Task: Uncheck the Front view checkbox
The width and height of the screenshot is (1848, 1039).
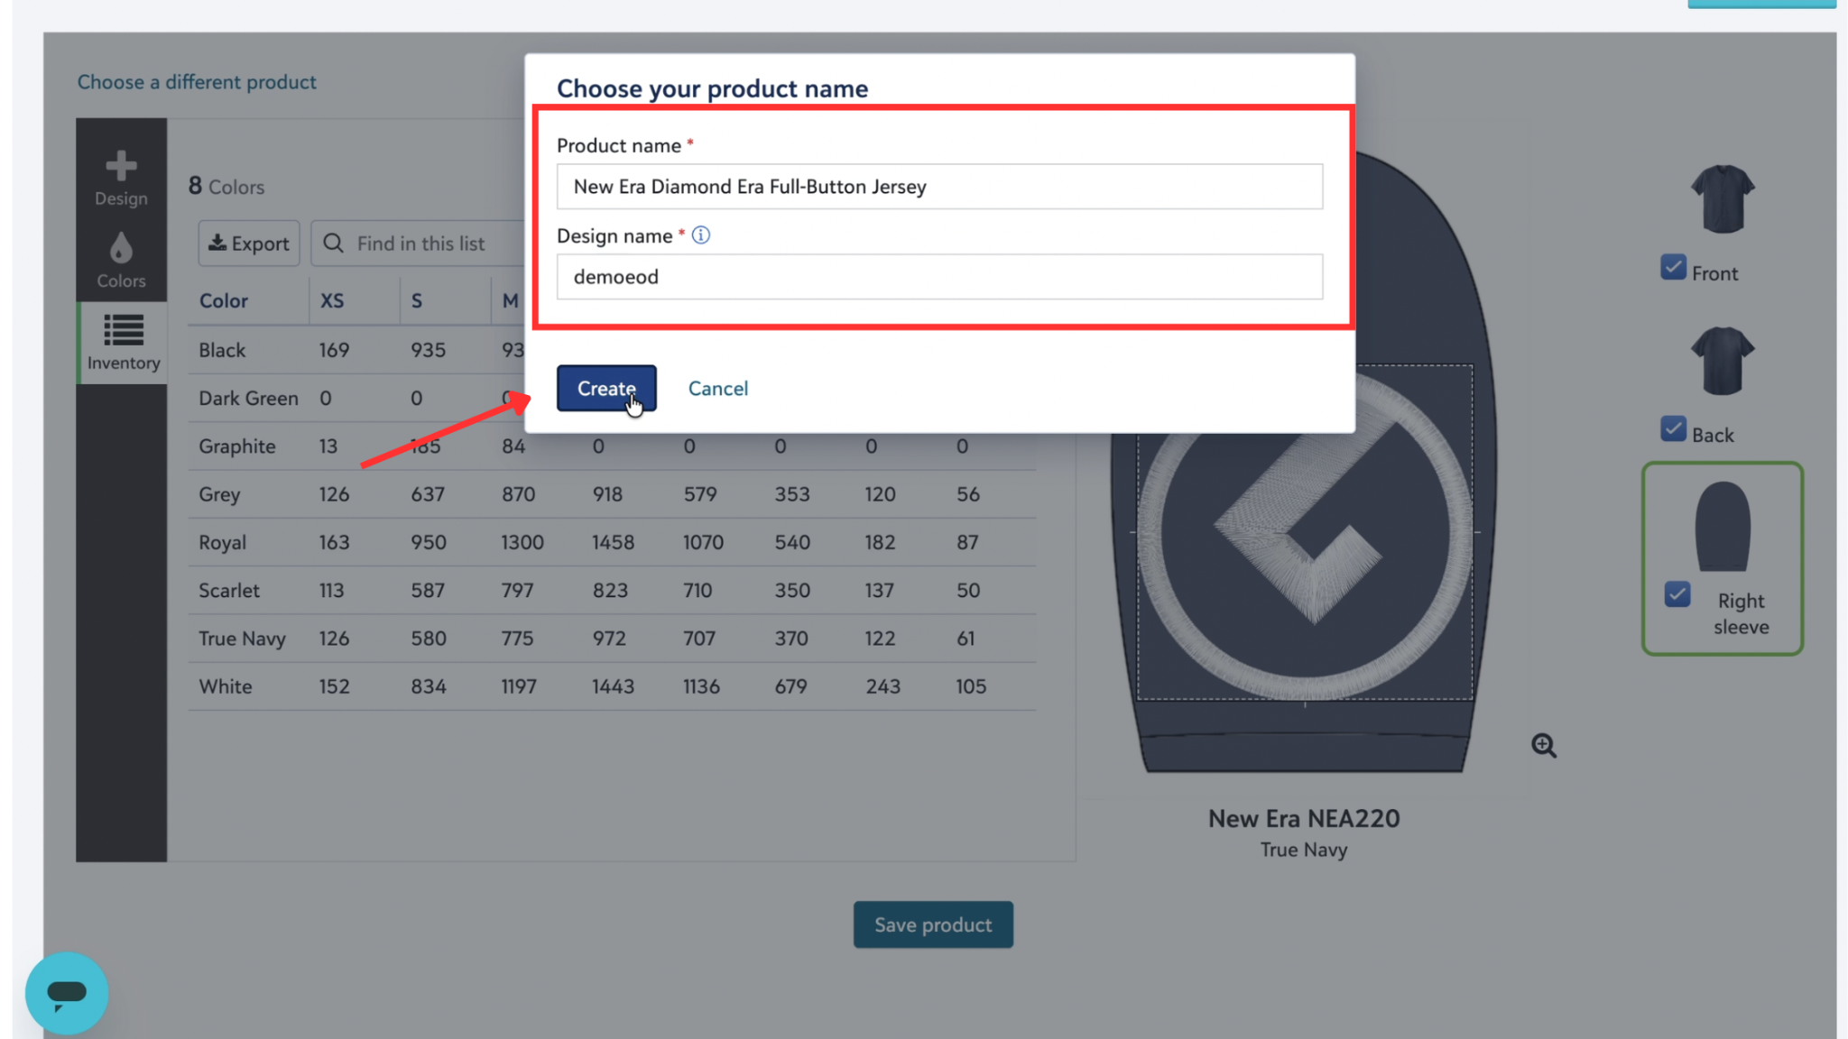Action: pyautogui.click(x=1673, y=268)
